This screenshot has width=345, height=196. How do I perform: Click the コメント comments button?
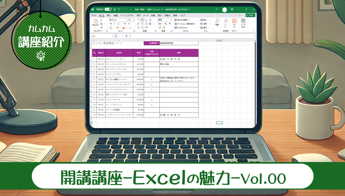point(240,15)
